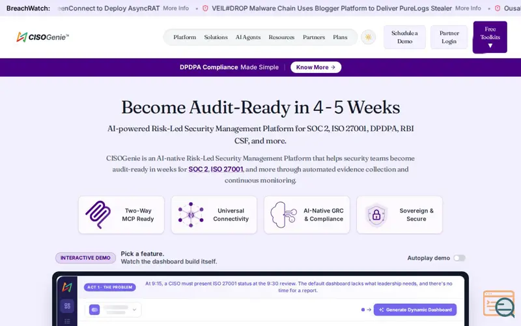Image resolution: width=521 pixels, height=326 pixels.
Task: Click Know More in DPDPA banner
Action: [316, 67]
